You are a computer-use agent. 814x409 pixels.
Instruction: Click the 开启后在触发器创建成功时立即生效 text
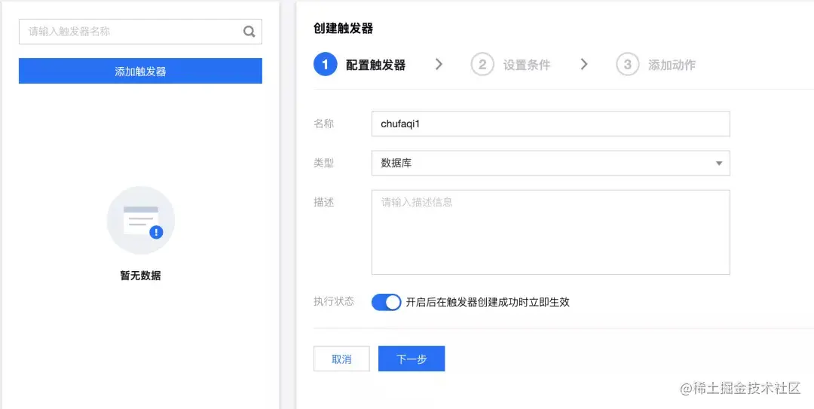tap(488, 302)
